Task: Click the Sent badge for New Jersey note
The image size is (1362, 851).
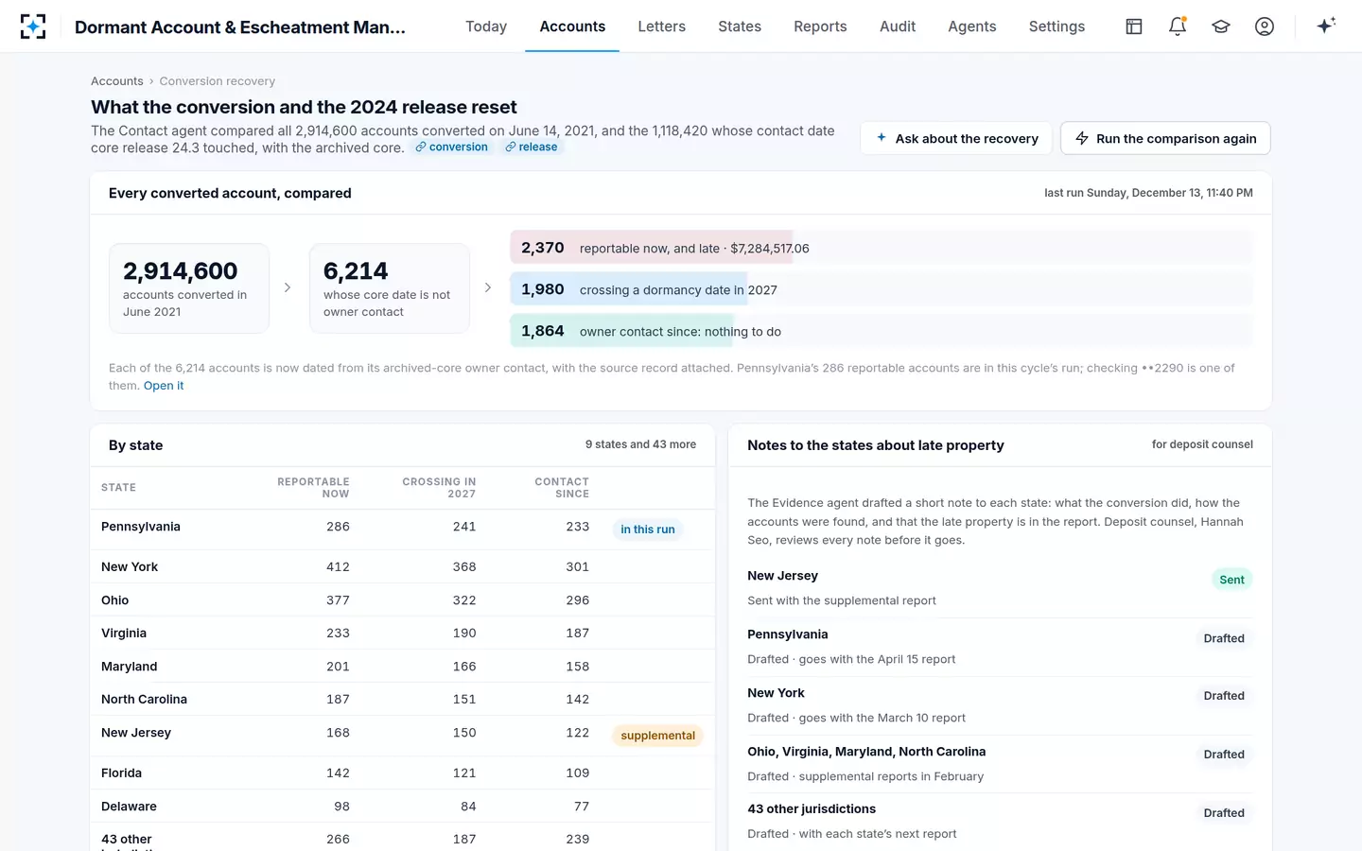Action: click(x=1231, y=580)
